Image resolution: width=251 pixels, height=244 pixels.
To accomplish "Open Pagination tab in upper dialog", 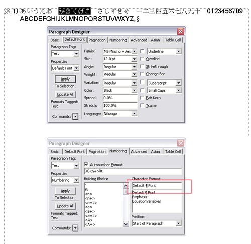I will (x=97, y=40).
